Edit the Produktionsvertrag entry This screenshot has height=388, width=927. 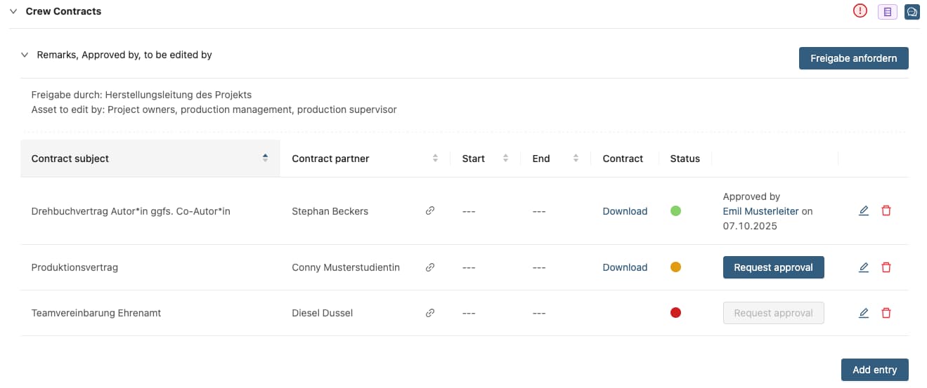pos(864,267)
